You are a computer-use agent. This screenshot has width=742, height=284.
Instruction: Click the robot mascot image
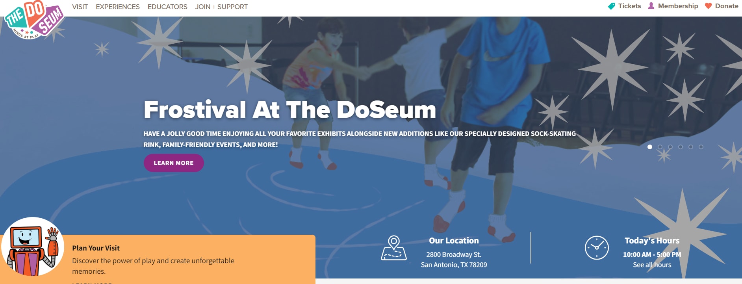(x=33, y=247)
